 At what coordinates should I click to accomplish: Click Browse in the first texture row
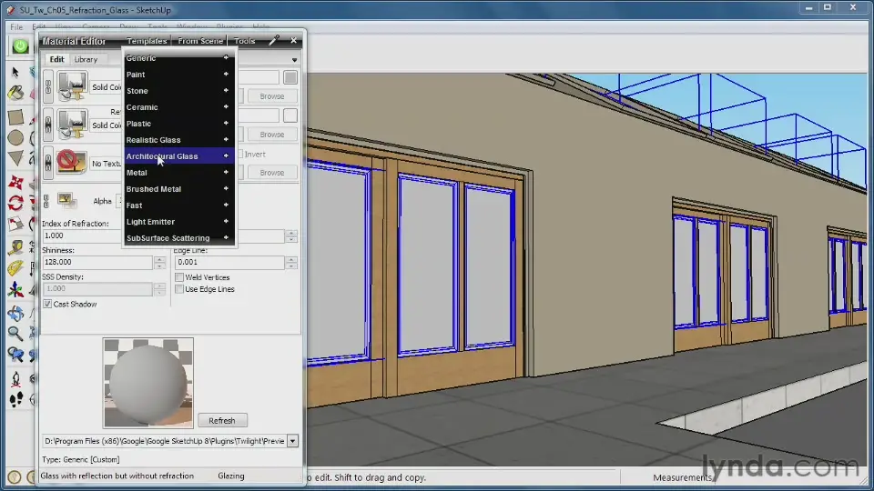tap(272, 96)
